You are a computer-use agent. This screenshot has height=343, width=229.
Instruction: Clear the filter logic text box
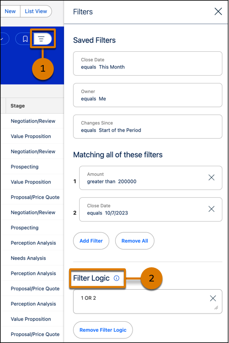(x=213, y=298)
